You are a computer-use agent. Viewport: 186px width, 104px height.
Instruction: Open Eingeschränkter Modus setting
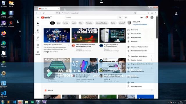[x=140, y=64]
